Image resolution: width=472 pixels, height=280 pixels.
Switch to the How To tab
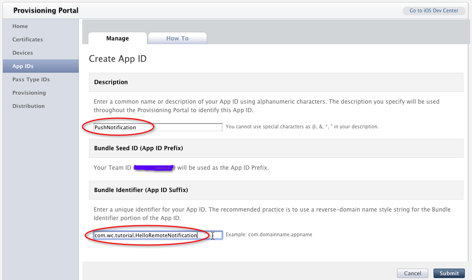click(x=177, y=39)
